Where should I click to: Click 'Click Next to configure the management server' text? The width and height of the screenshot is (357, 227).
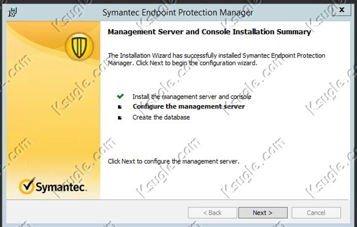pos(173,162)
